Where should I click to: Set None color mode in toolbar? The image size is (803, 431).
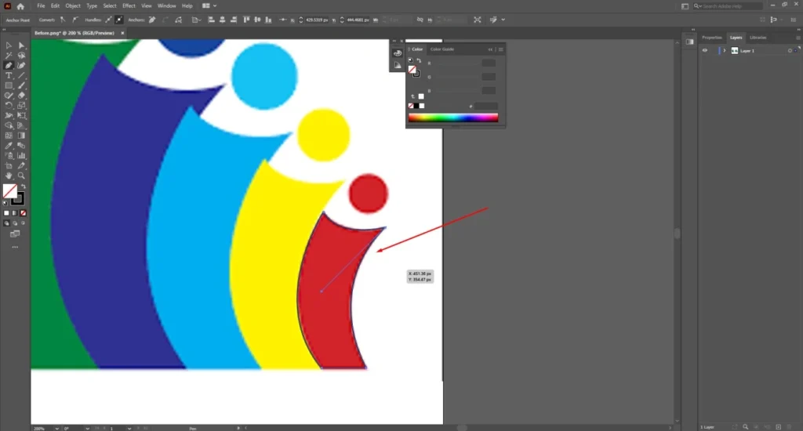pyautogui.click(x=23, y=213)
